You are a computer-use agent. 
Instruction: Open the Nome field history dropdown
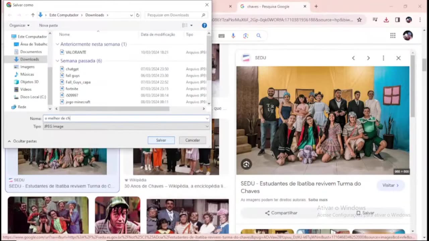coord(207,118)
